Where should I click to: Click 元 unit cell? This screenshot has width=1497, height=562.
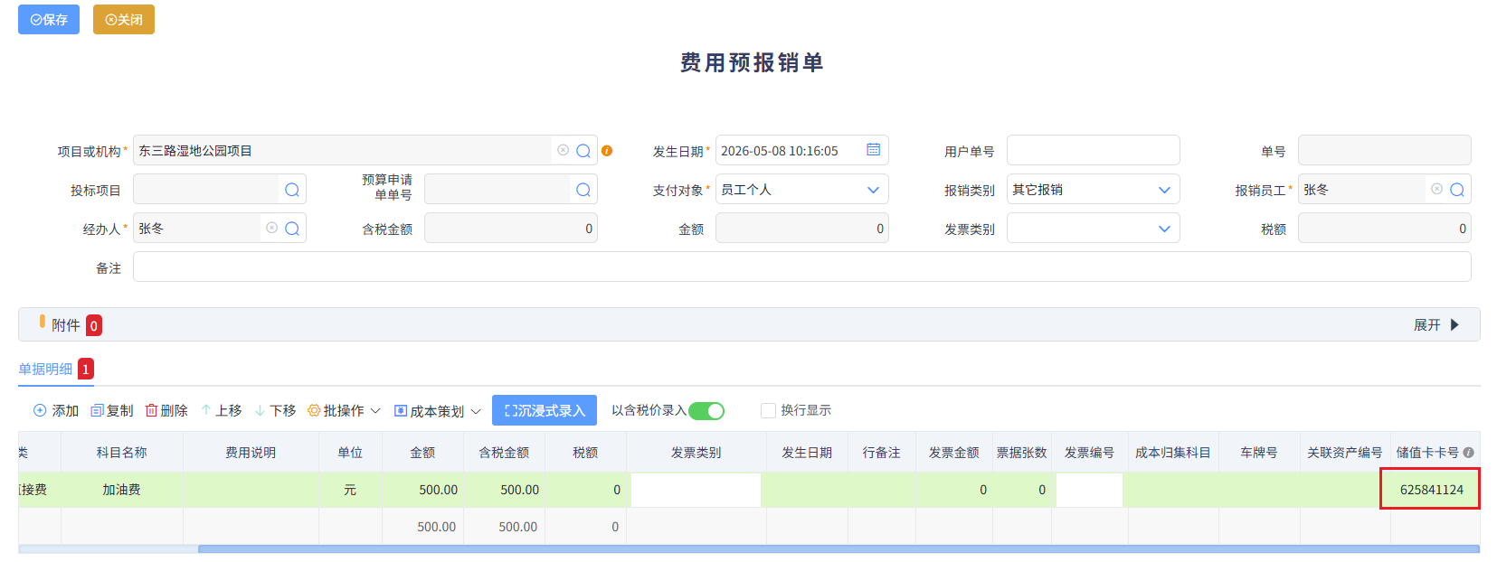350,489
